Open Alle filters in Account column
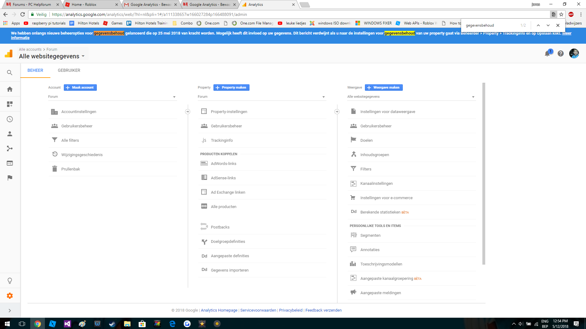This screenshot has height=329, width=586. [x=113, y=141]
